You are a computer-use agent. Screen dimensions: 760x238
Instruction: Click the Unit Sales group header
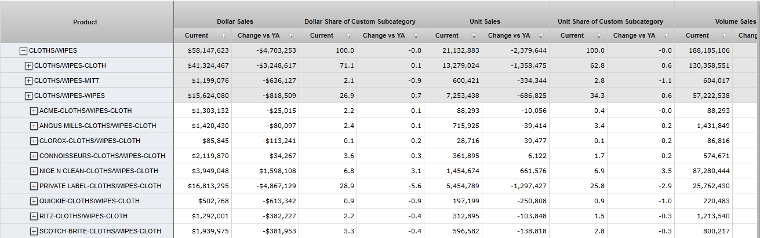click(485, 22)
